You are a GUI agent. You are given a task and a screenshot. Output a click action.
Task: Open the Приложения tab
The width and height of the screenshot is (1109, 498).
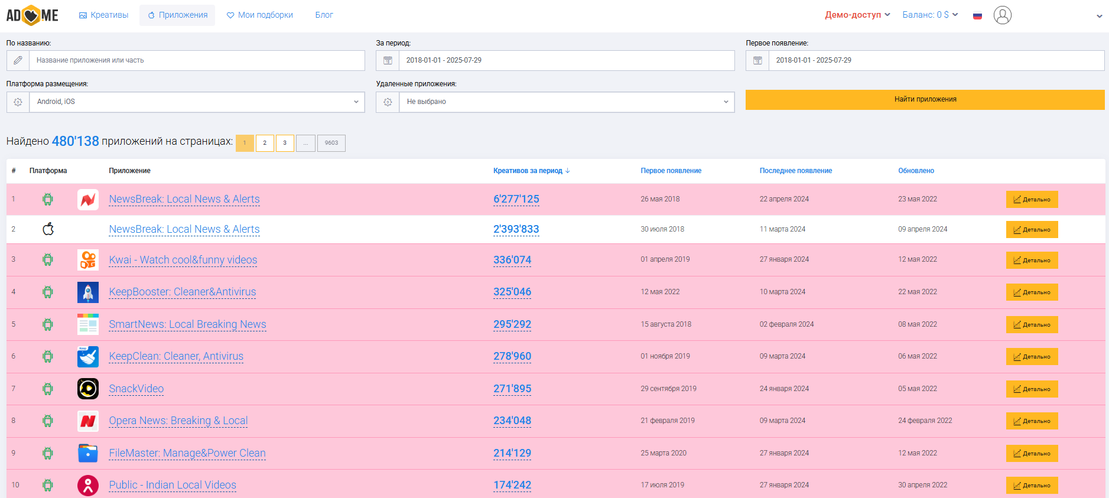coord(177,15)
